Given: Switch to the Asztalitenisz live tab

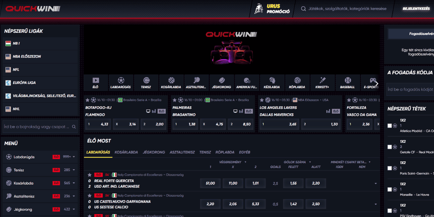Looking at the screenshot, I should coord(182,152).
